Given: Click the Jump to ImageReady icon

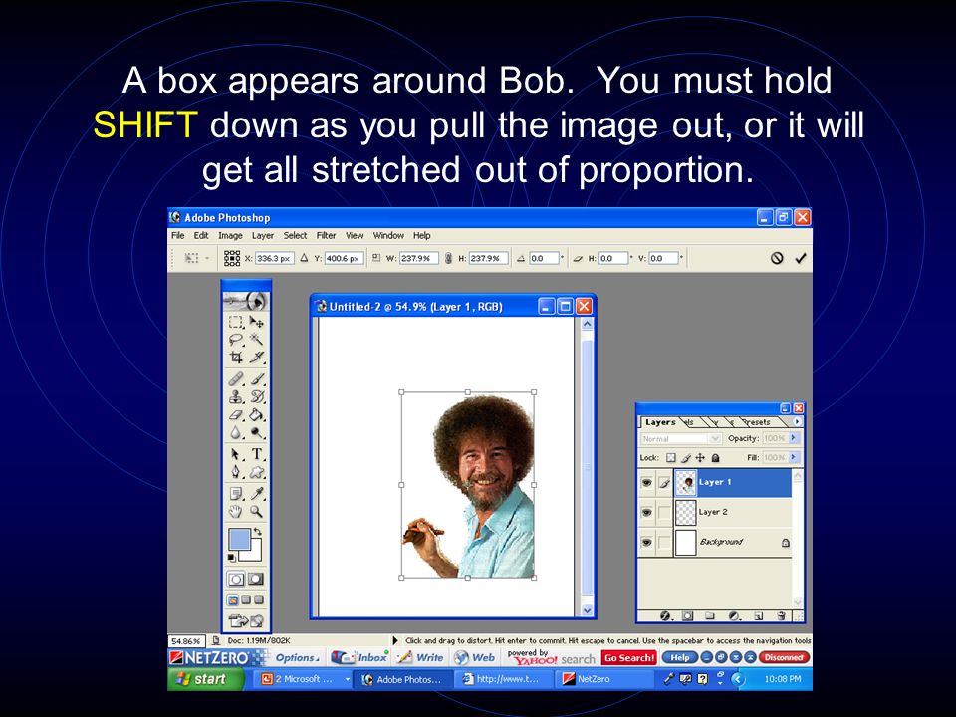Looking at the screenshot, I should click(246, 621).
